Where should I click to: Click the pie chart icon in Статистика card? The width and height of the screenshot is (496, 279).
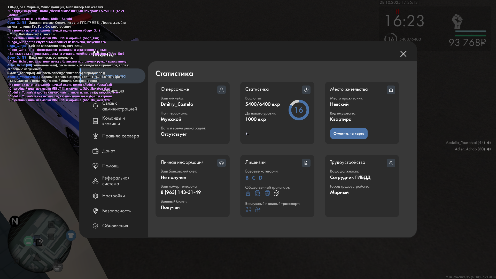[x=306, y=90]
